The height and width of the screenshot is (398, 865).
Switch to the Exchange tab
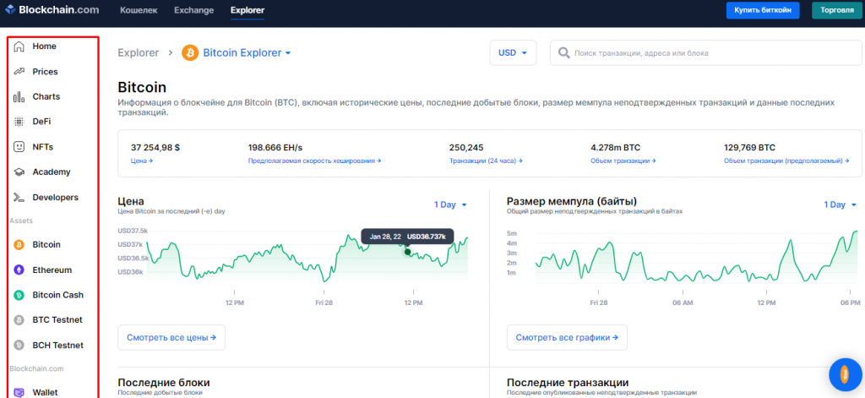coord(193,11)
